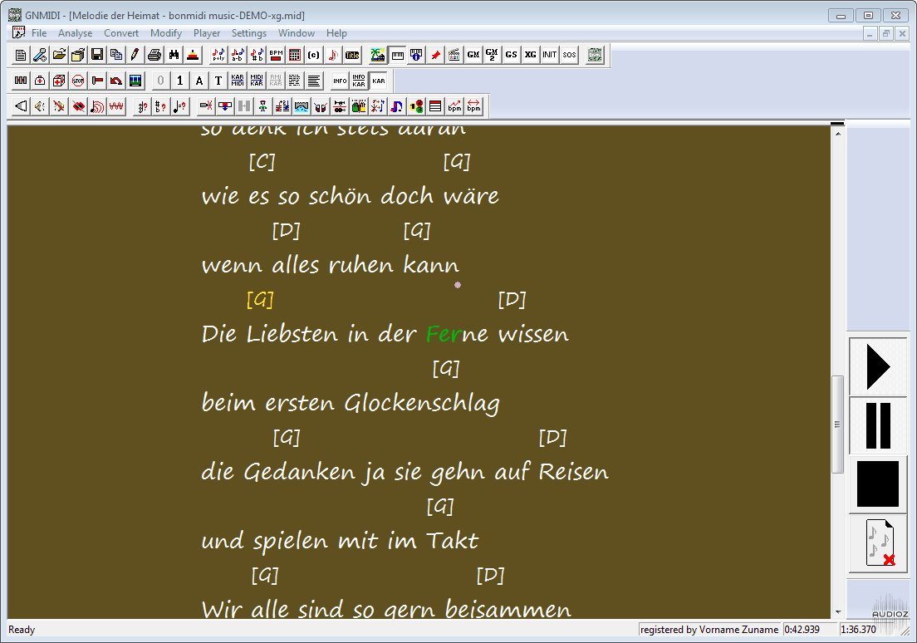
Task: Toggle the piano keyboard view button
Action: [397, 55]
